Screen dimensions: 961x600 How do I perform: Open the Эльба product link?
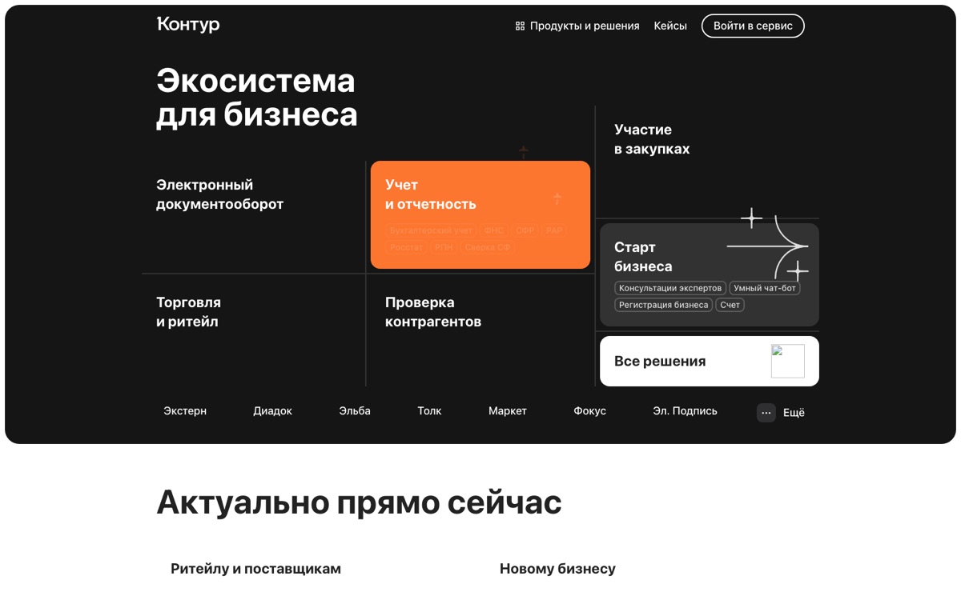click(x=355, y=410)
